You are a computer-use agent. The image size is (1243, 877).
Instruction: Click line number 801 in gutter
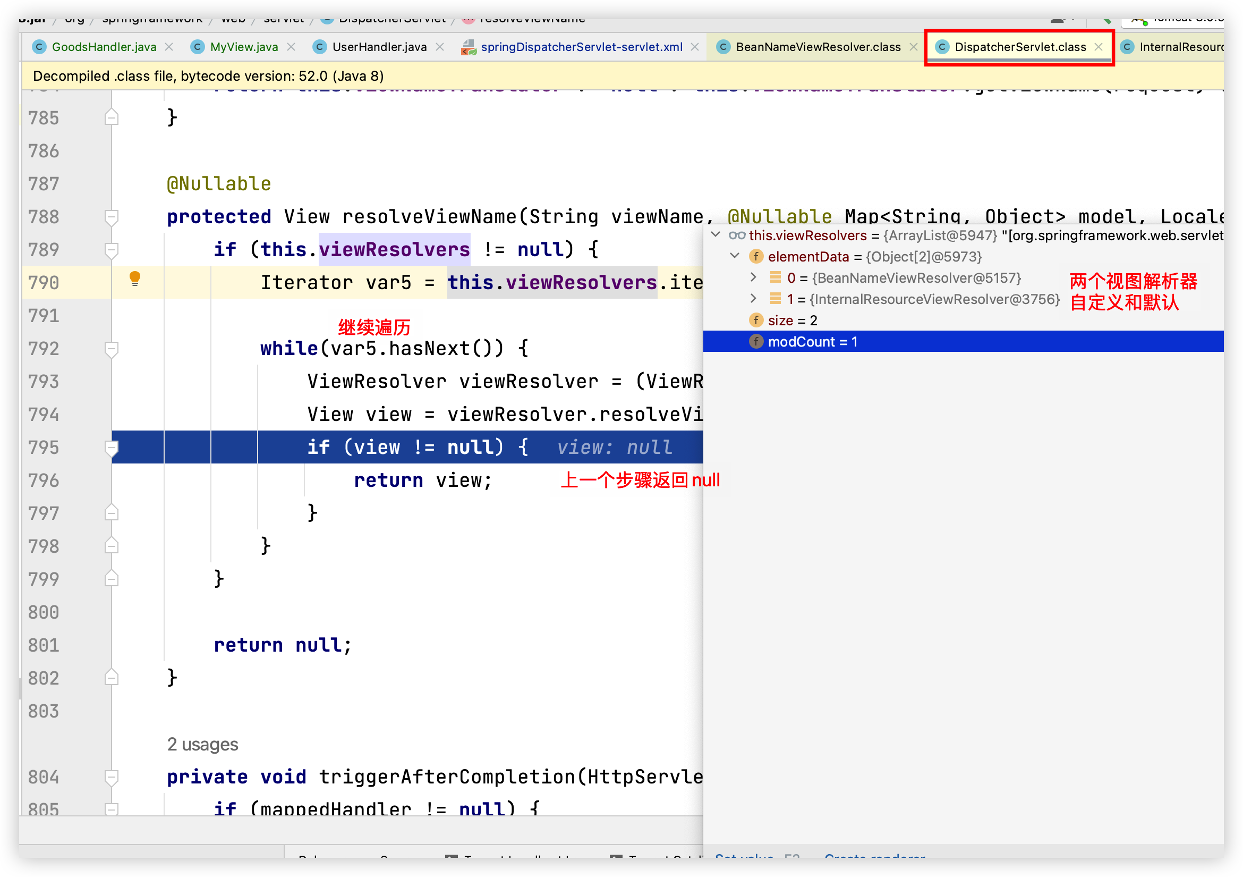[x=44, y=646]
